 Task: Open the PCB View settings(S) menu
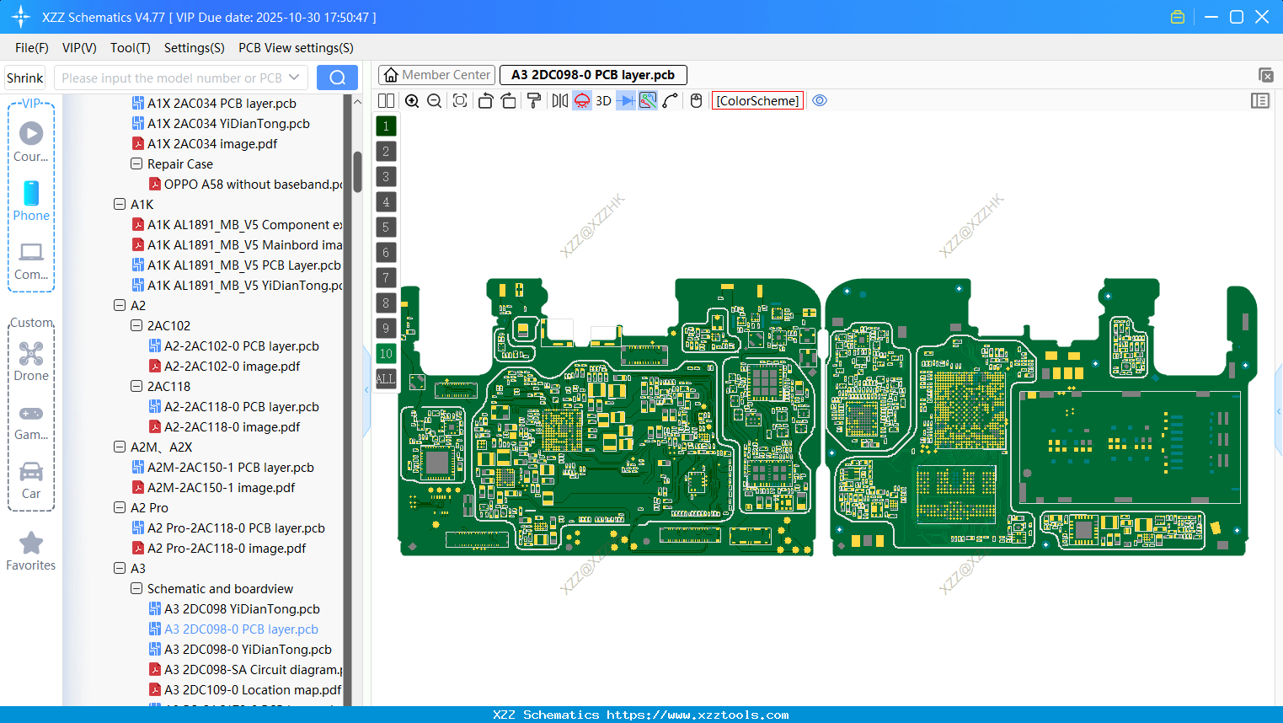click(x=296, y=48)
